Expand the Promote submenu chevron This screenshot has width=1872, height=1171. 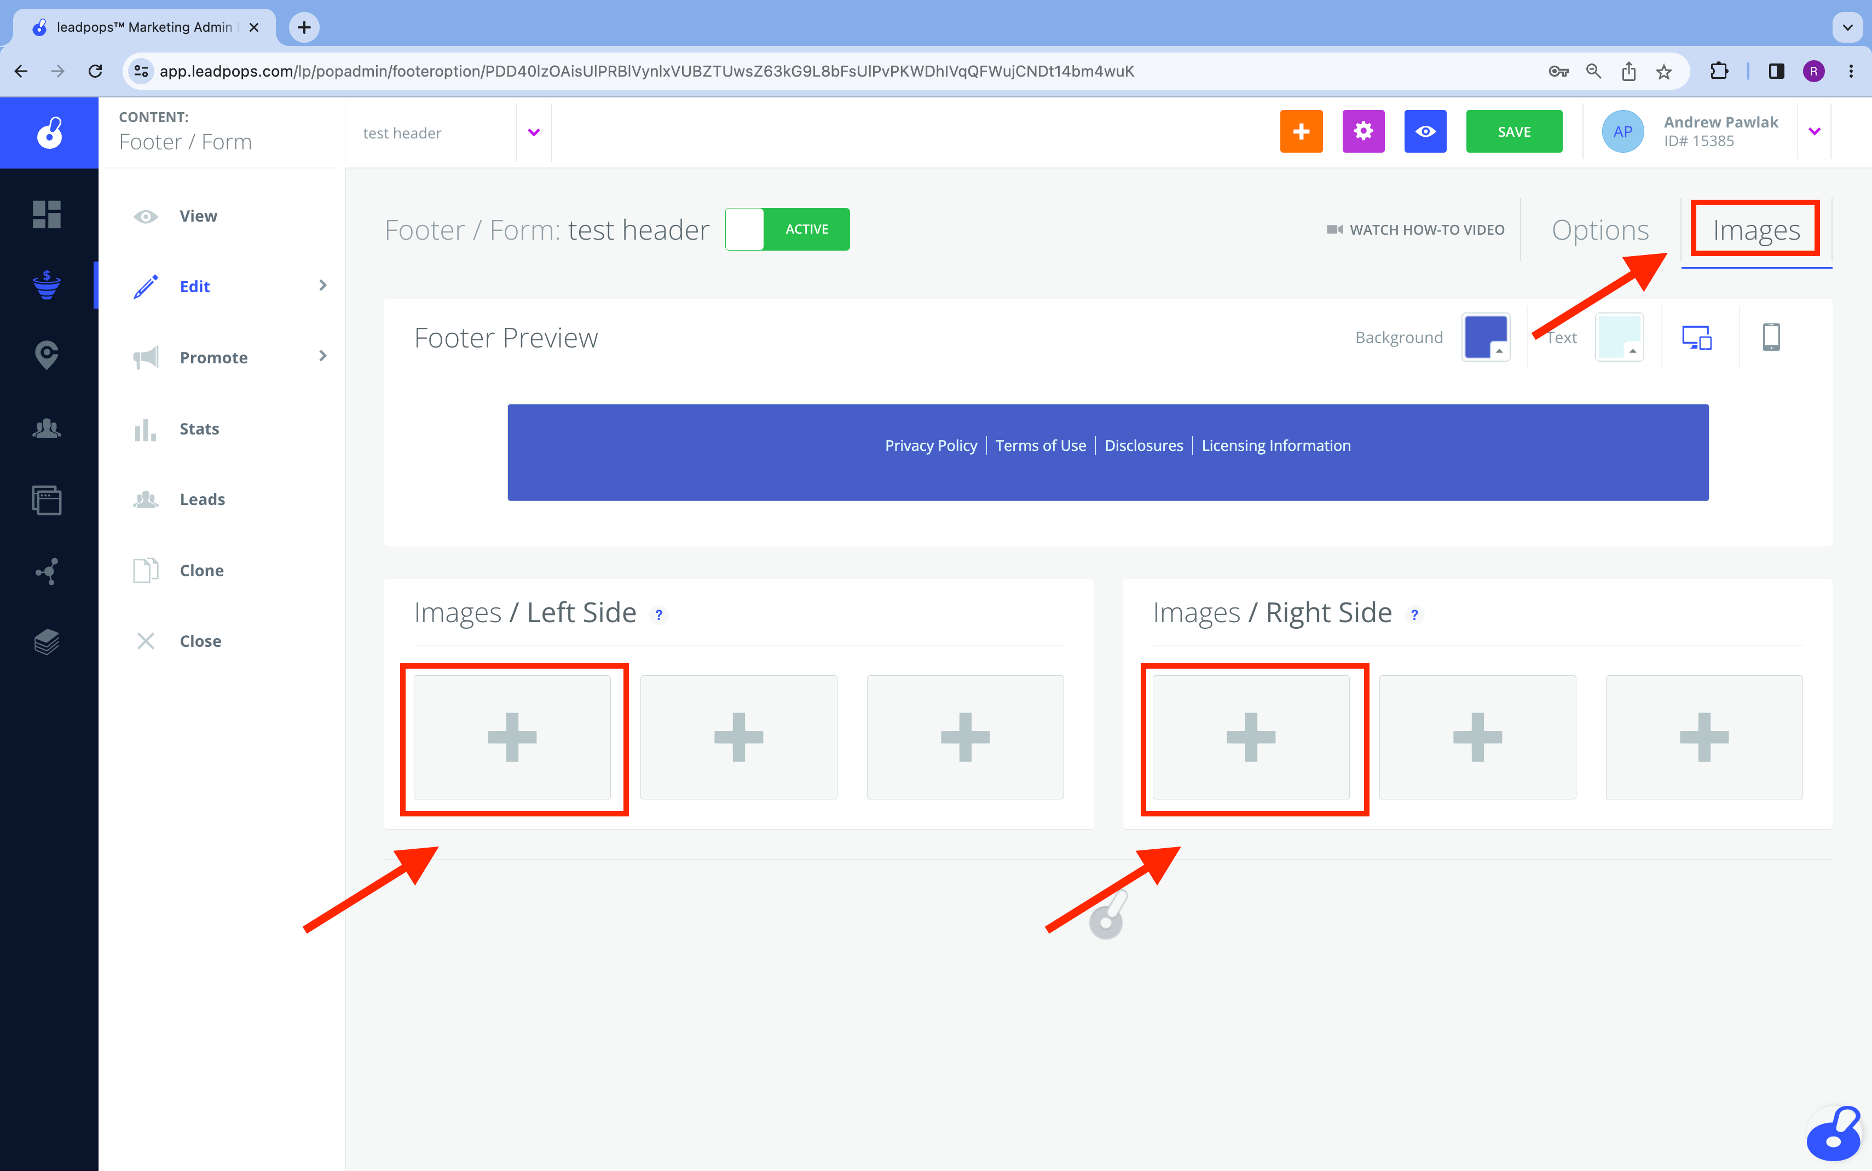point(323,356)
